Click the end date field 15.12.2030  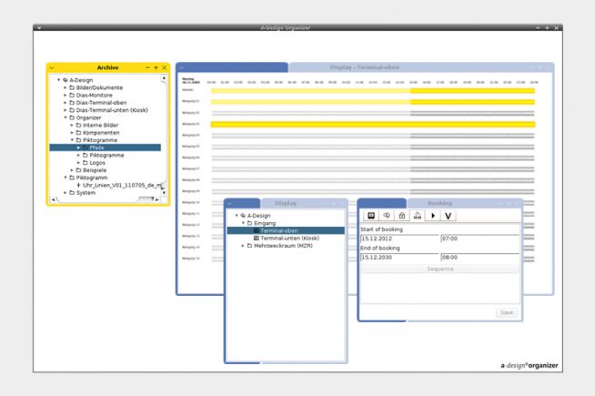(399, 257)
